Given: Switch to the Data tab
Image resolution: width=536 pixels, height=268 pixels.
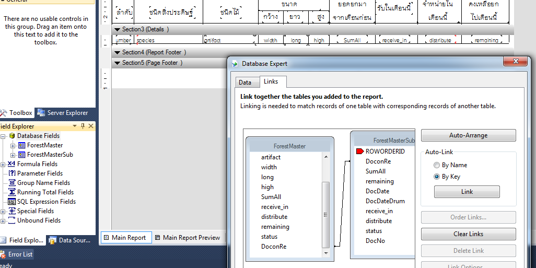Looking at the screenshot, I should (245, 82).
